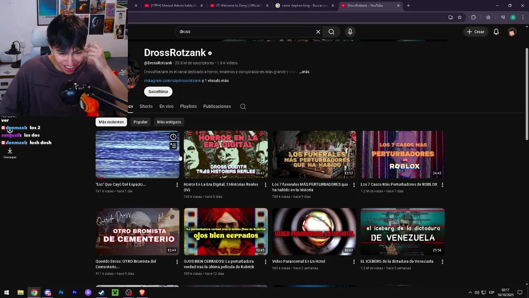Open options for 'Horror En La Era Digital'
Screen dimensions: 529x298
point(266,185)
